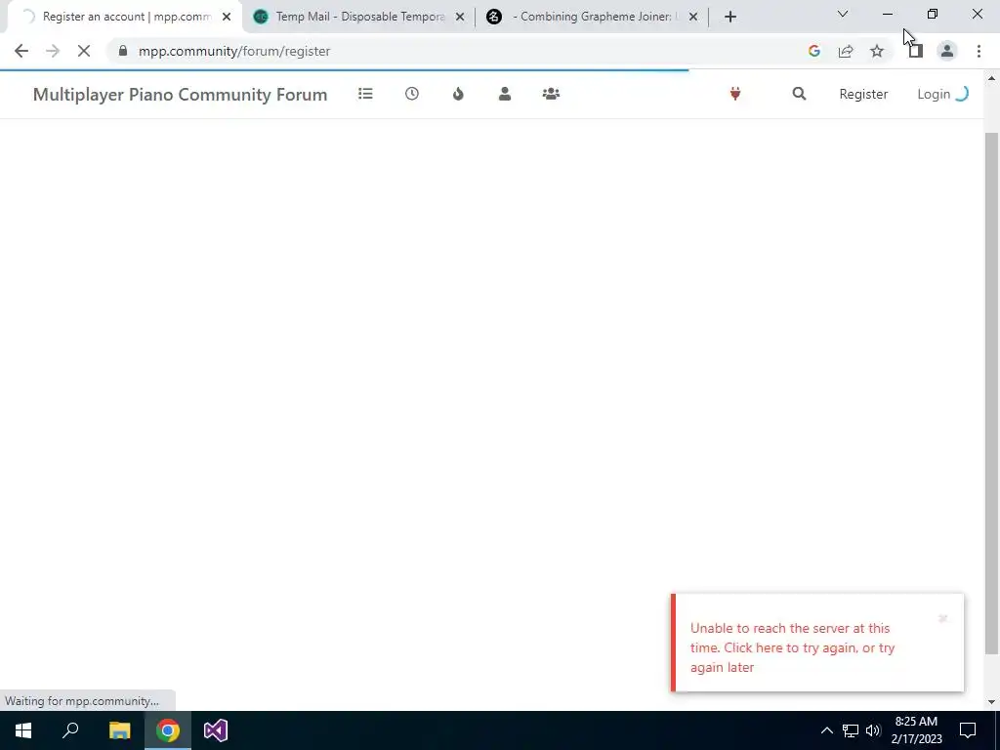Open the Windows Start menu
1000x750 pixels.
(x=23, y=730)
